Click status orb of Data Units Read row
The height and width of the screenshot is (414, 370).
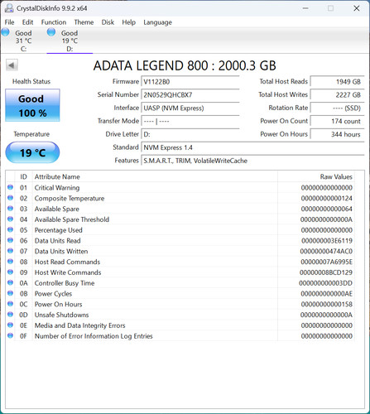tap(10, 240)
